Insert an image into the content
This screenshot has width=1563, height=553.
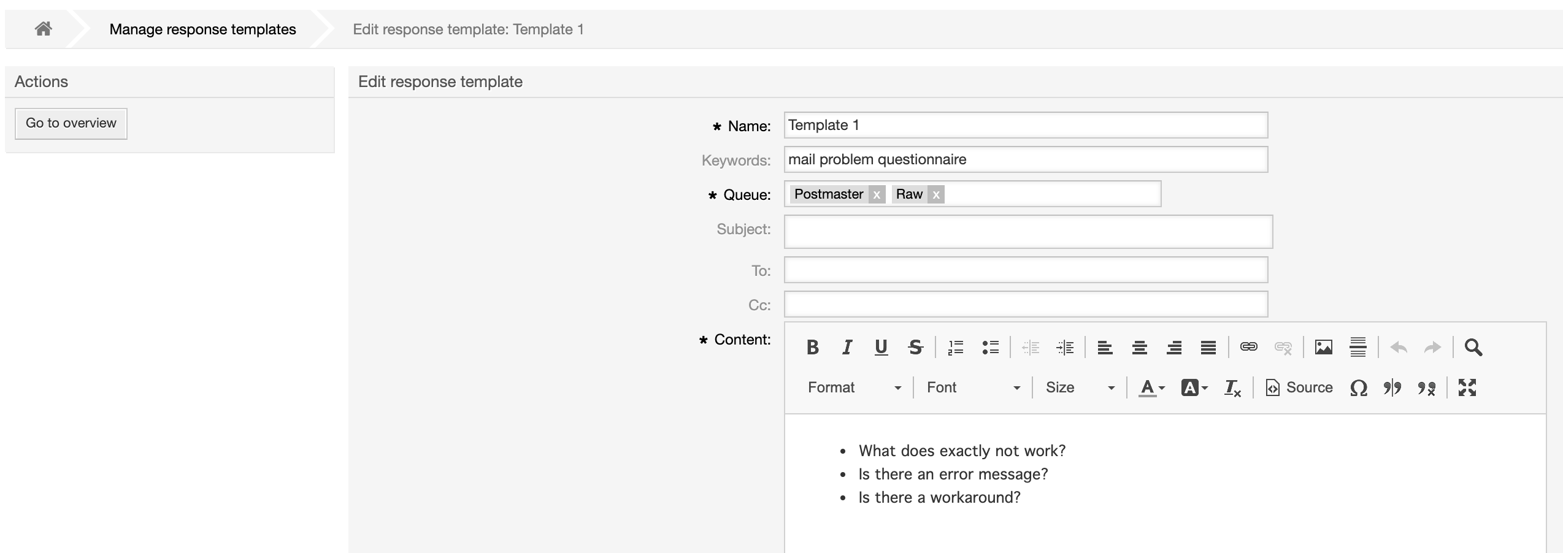(x=1323, y=348)
